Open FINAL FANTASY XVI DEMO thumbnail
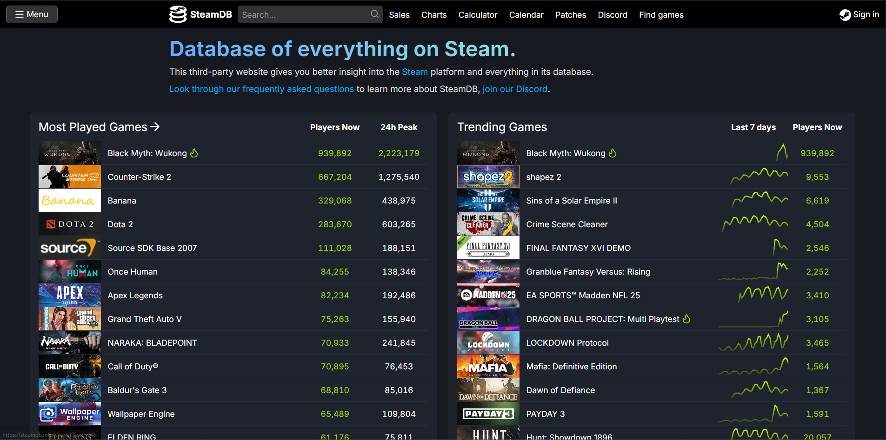Screen dimensions: 886x440 [x=488, y=248]
